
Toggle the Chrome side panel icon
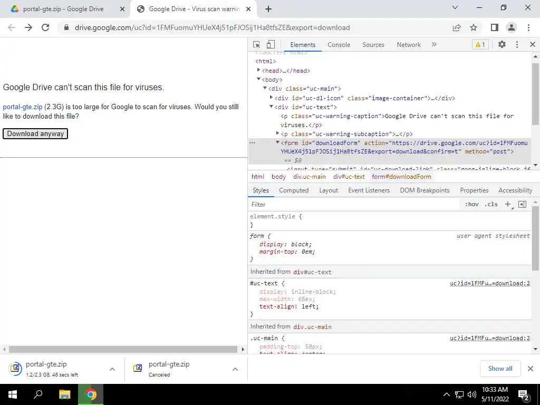click(495, 27)
